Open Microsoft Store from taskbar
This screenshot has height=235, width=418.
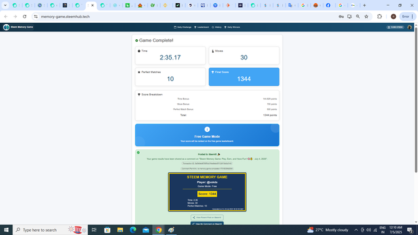point(107,230)
